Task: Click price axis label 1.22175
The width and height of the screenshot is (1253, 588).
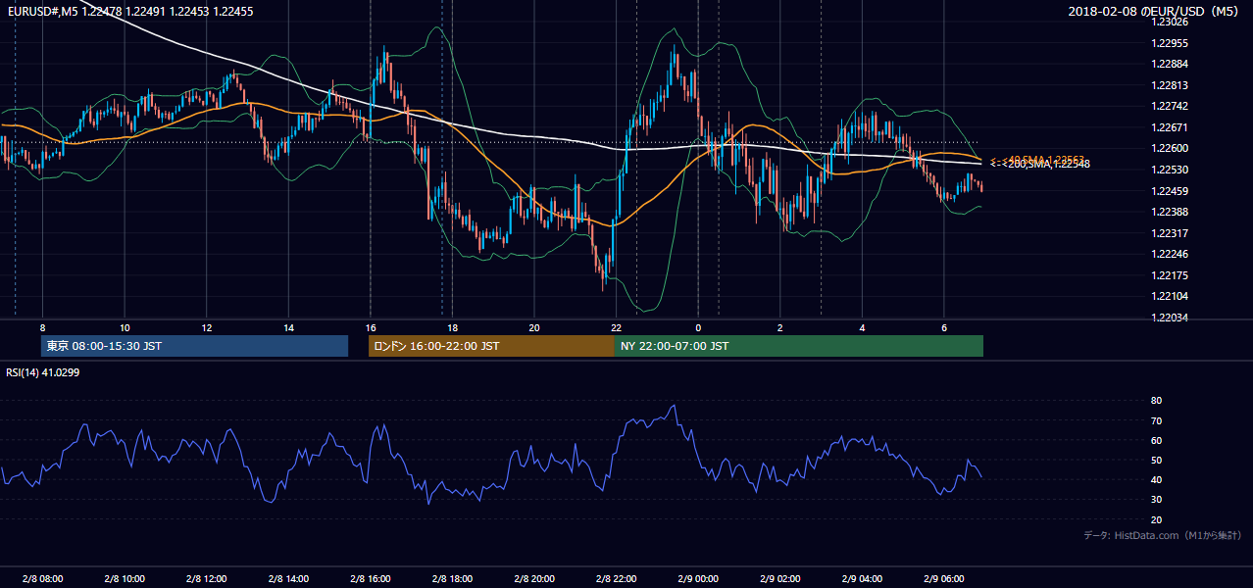Action: pyautogui.click(x=1170, y=275)
